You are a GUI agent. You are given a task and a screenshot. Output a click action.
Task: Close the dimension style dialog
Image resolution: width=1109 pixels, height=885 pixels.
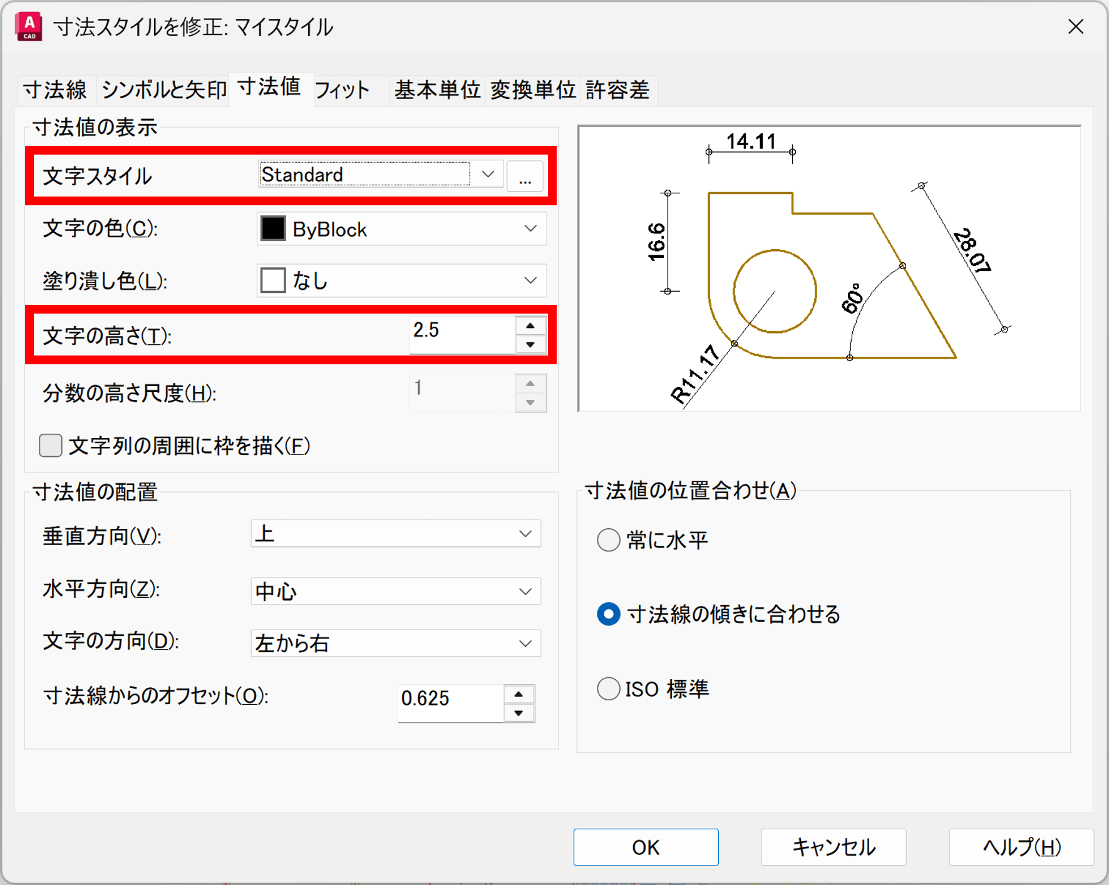pos(1075,27)
